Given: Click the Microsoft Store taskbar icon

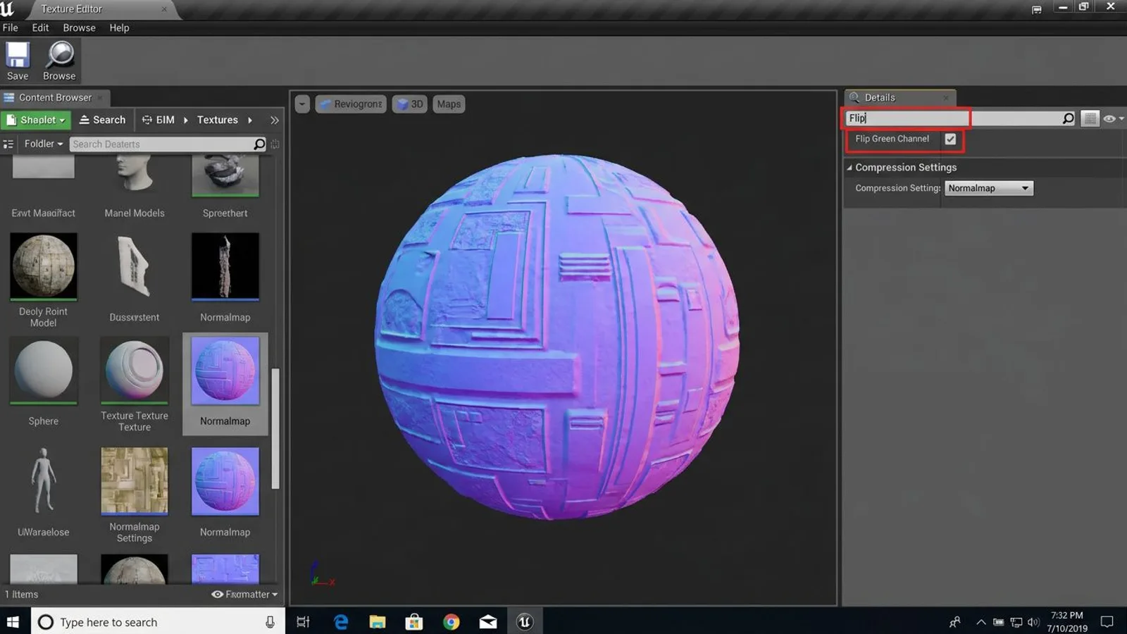Looking at the screenshot, I should point(414,622).
